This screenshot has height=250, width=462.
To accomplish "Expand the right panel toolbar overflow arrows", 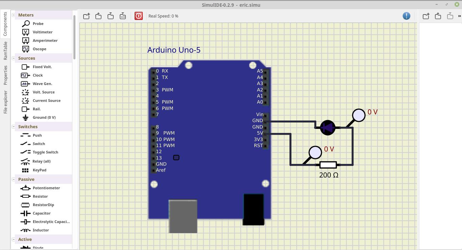I will pos(459,16).
